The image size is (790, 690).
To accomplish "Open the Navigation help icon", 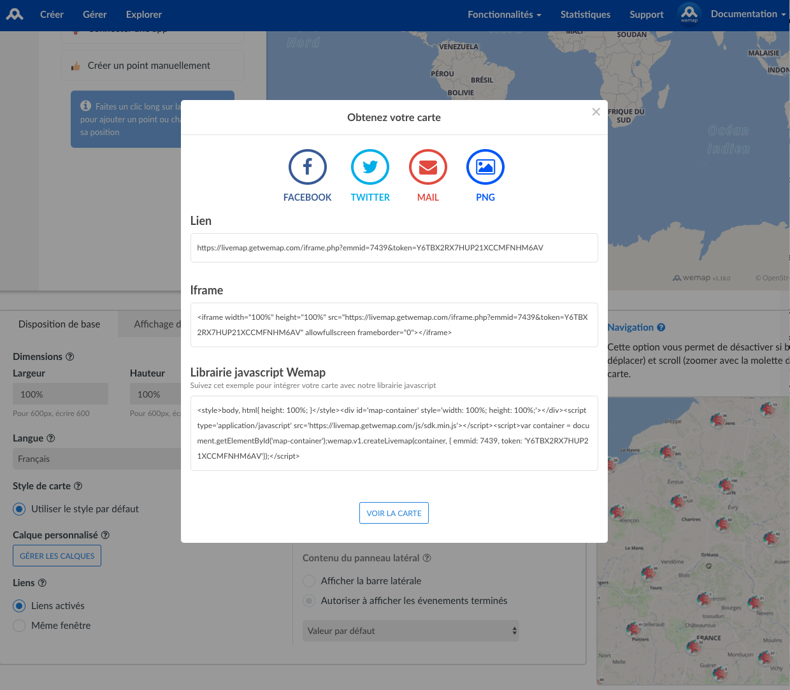I will tap(661, 327).
